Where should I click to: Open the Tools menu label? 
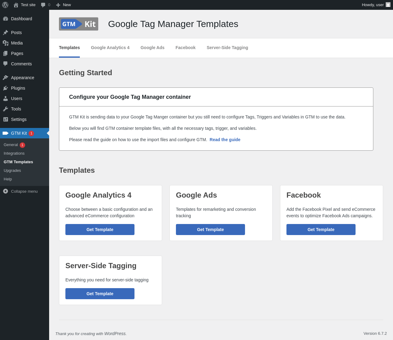click(x=16, y=109)
